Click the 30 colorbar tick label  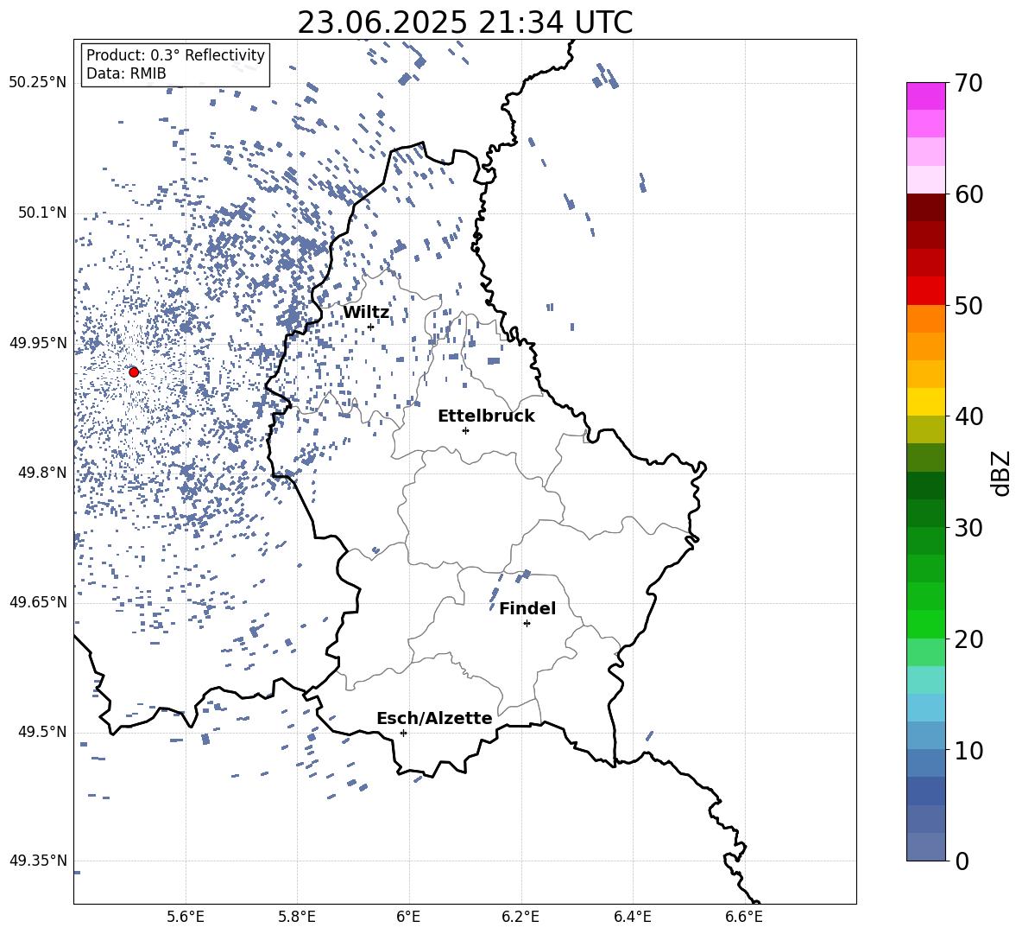(x=968, y=528)
